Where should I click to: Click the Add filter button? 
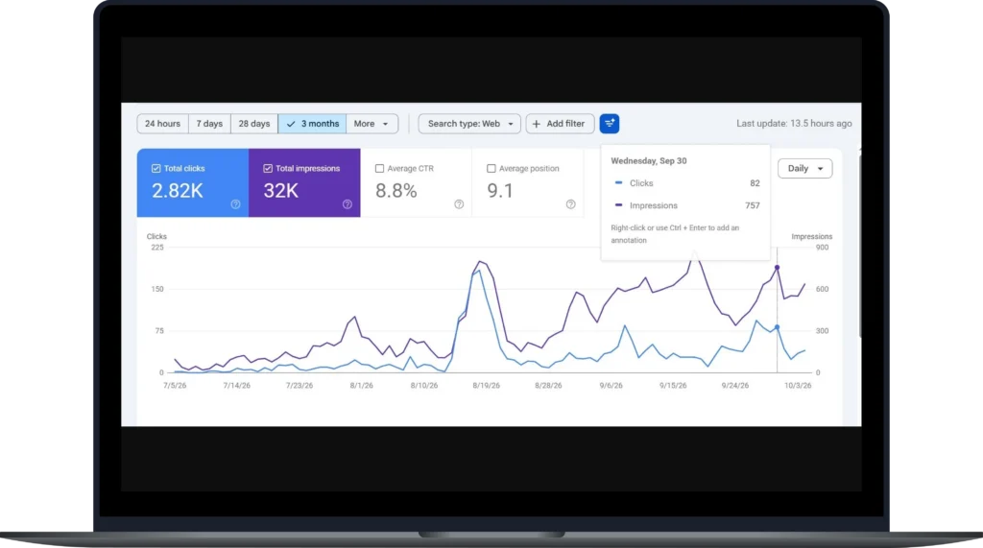[x=560, y=124]
